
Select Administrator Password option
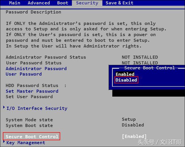pyautogui.click(x=36, y=69)
